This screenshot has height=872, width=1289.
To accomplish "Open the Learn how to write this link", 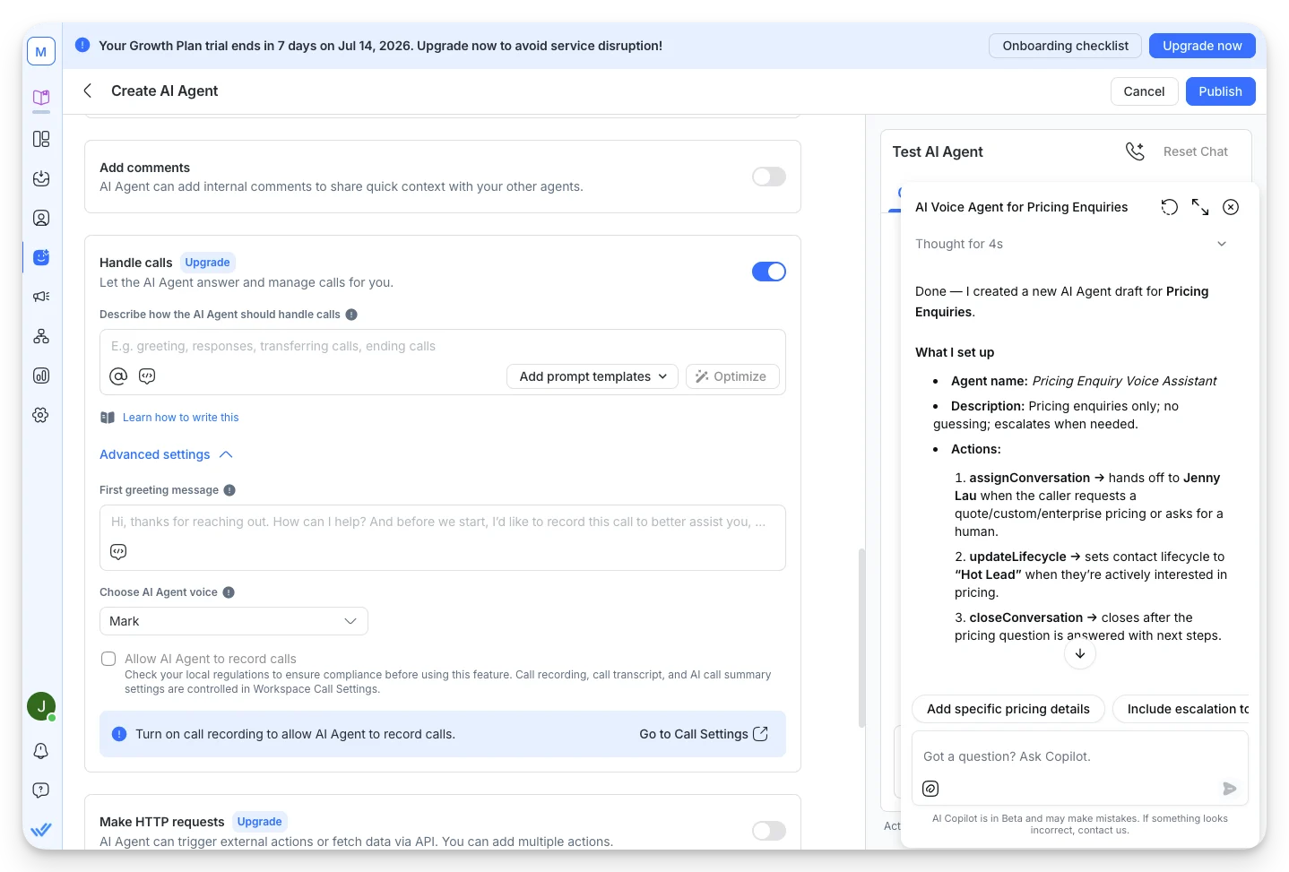I will tap(180, 418).
